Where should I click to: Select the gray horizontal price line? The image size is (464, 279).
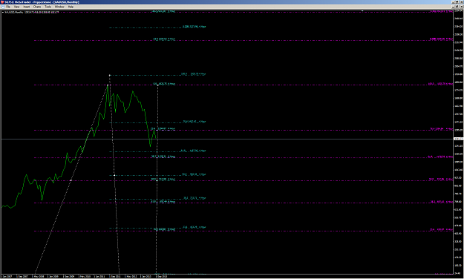coord(226,139)
